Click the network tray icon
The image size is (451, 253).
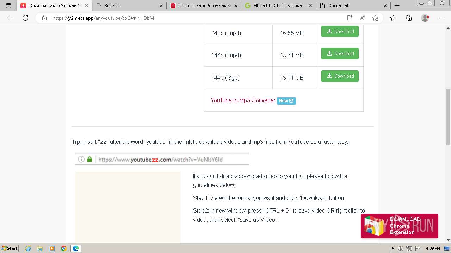tap(410, 248)
